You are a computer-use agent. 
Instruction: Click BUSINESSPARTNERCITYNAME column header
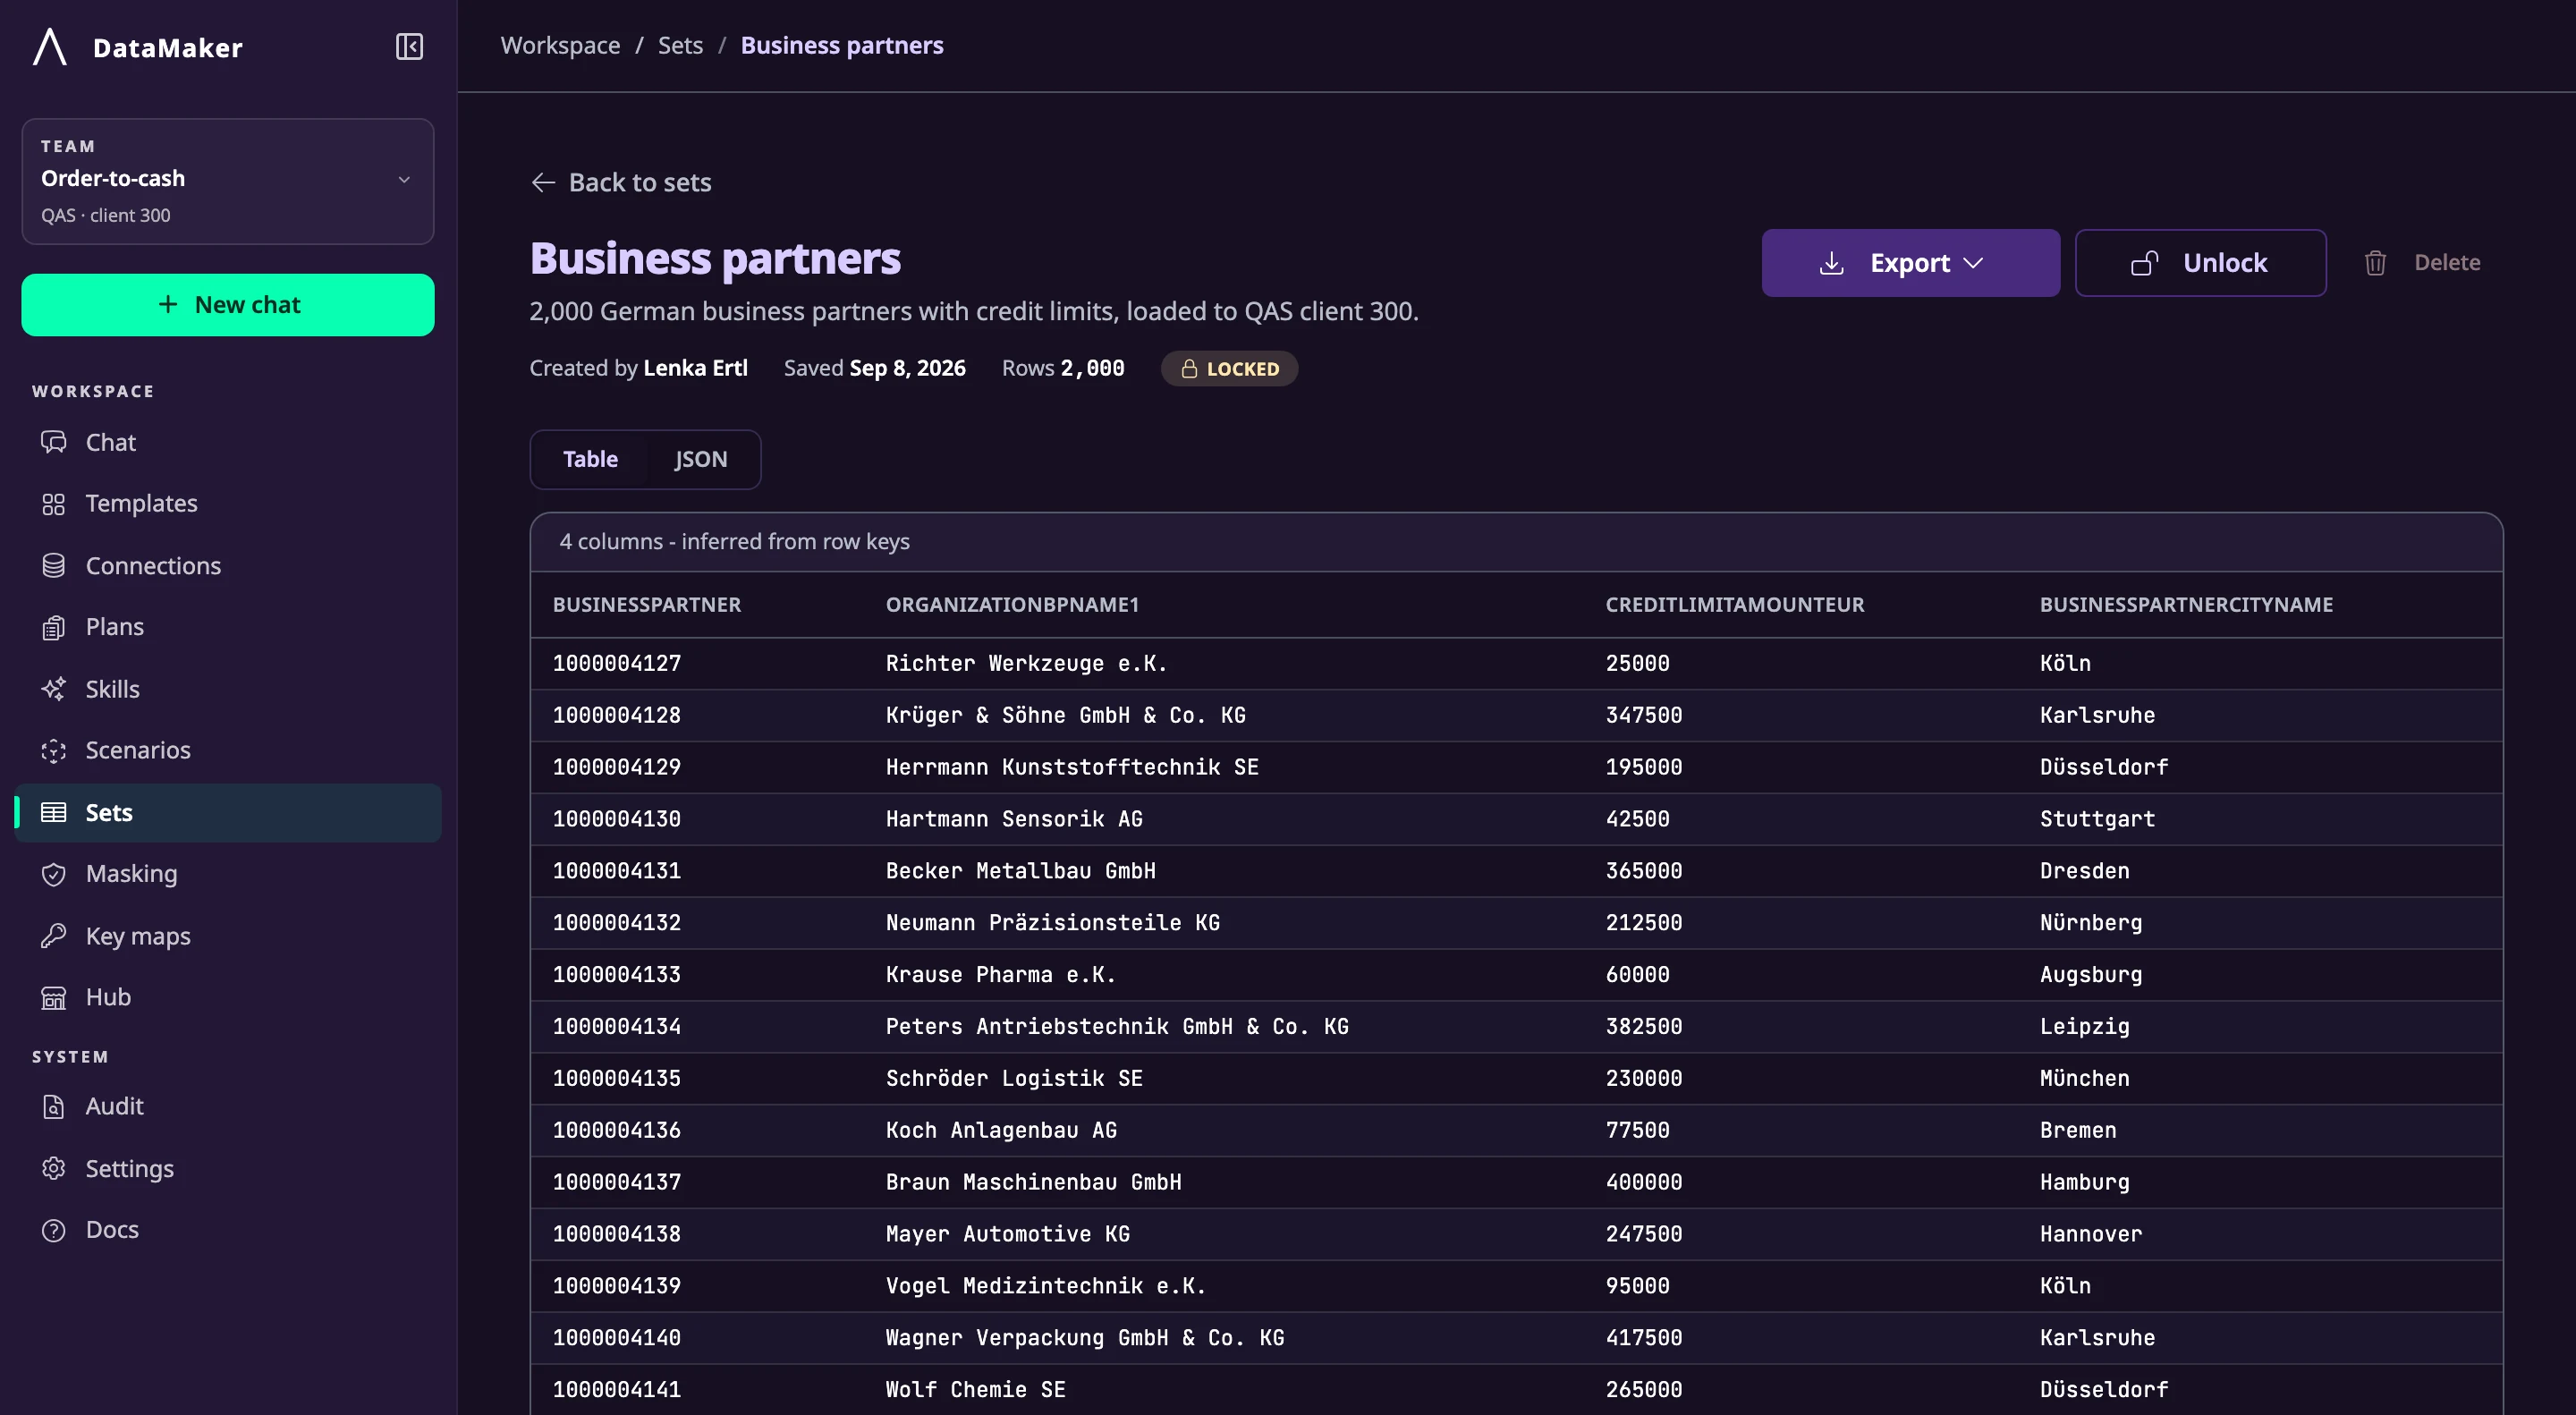coord(2186,604)
